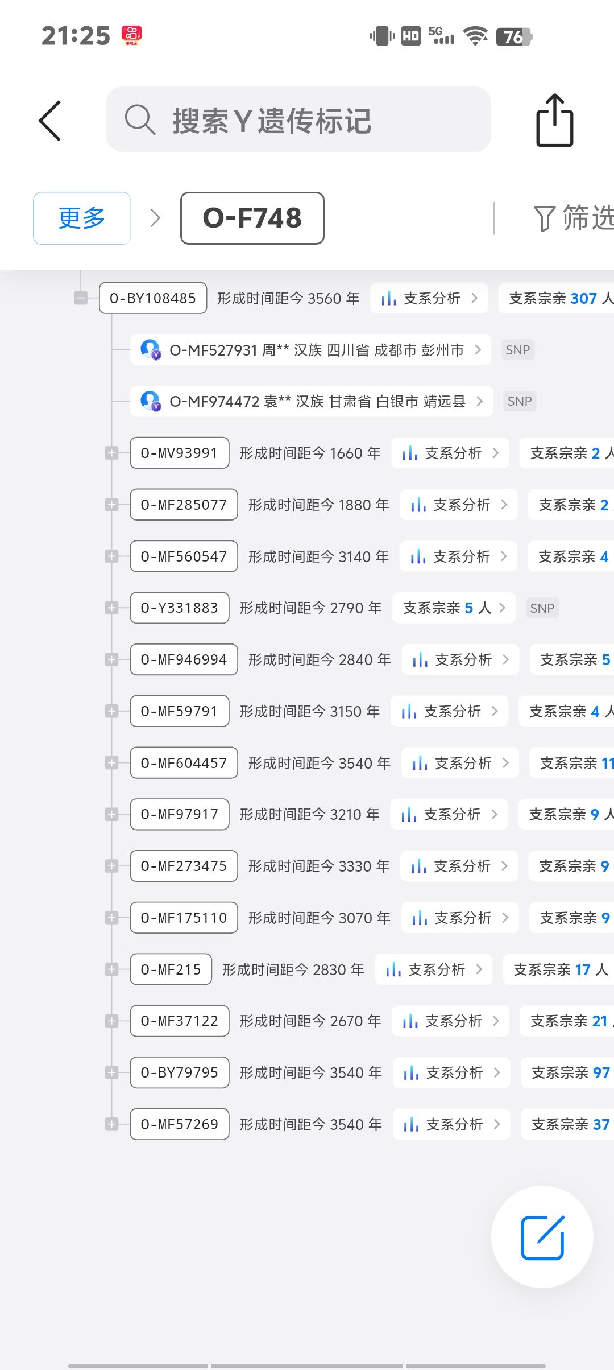
Task: Open 支系分析 for O-MF560547
Action: click(458, 556)
